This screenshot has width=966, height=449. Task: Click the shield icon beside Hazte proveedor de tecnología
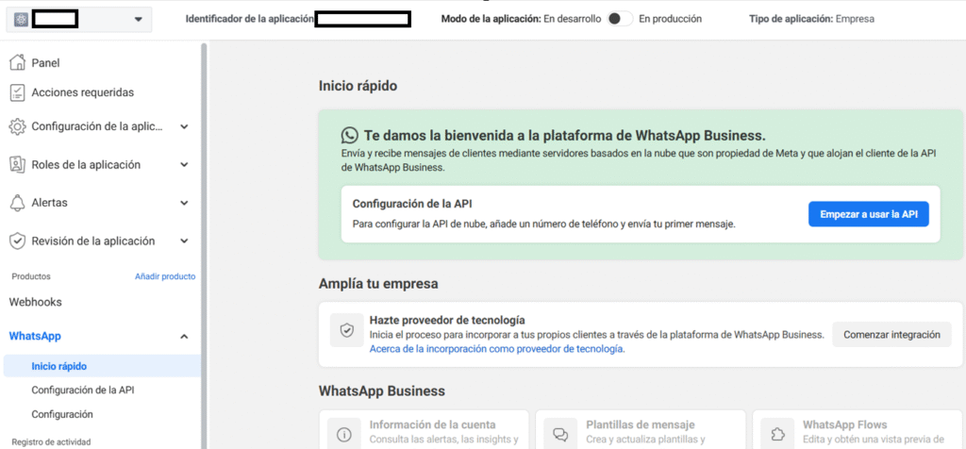click(347, 330)
